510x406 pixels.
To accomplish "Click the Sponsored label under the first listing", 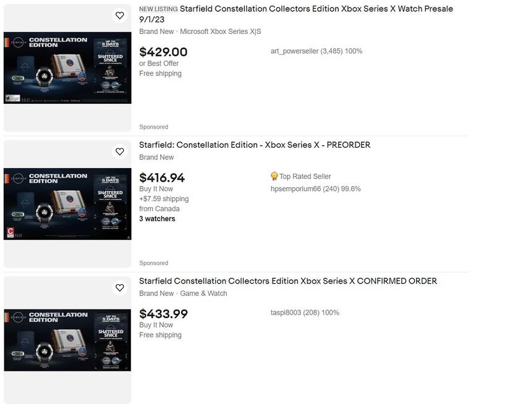I will click(x=153, y=127).
